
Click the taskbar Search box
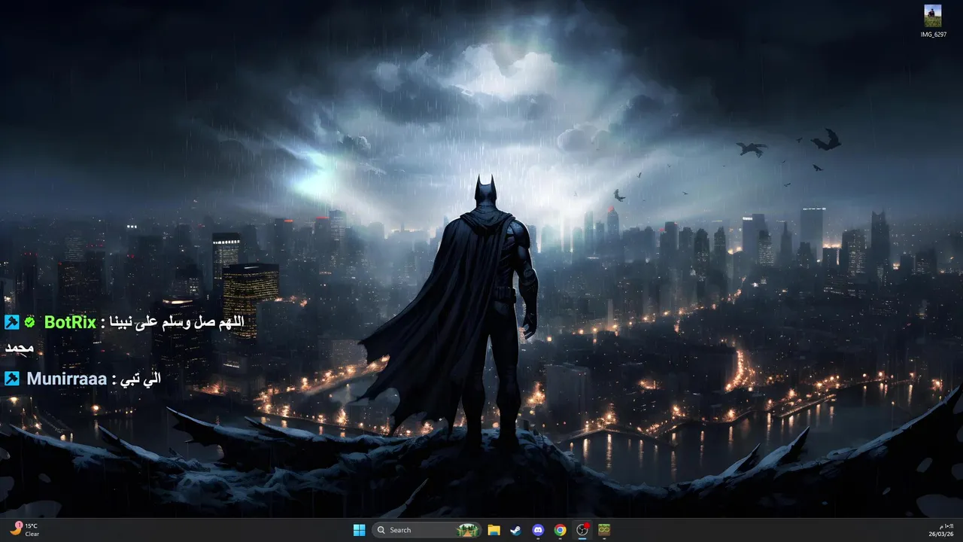point(427,530)
